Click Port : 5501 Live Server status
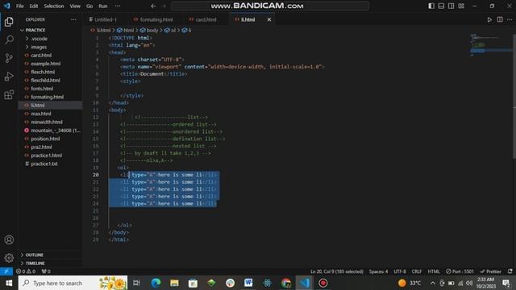 pos(460,271)
